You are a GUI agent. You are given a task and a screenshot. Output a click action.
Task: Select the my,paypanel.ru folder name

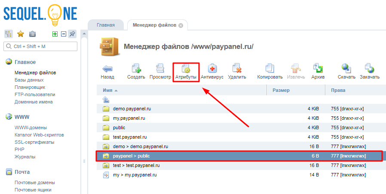[129, 118]
